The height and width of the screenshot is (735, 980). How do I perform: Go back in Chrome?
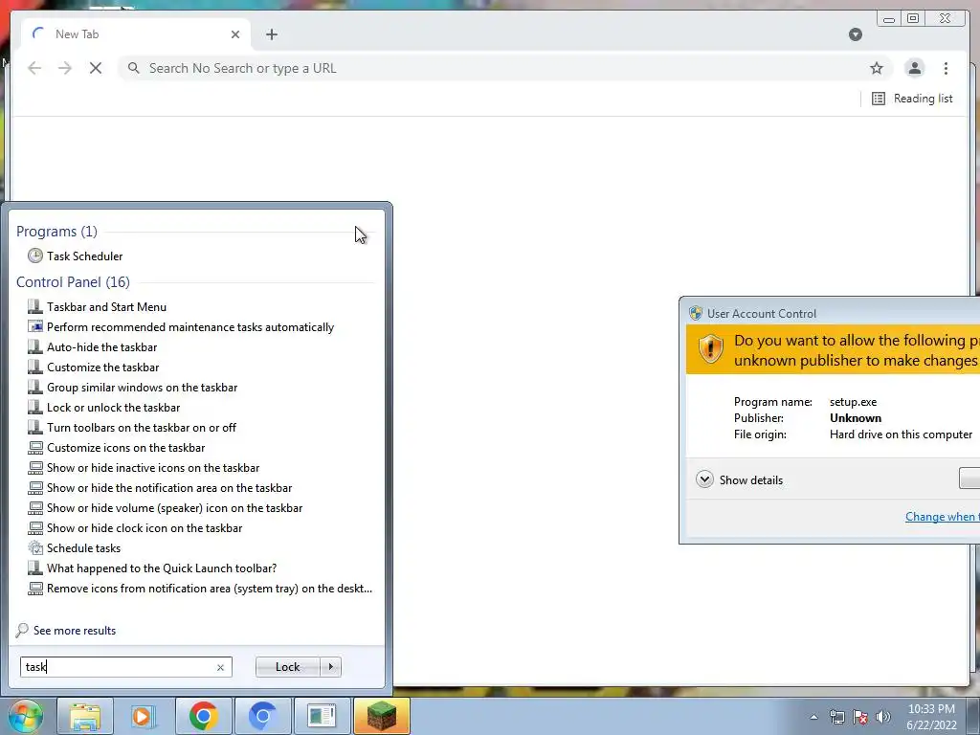pos(34,68)
